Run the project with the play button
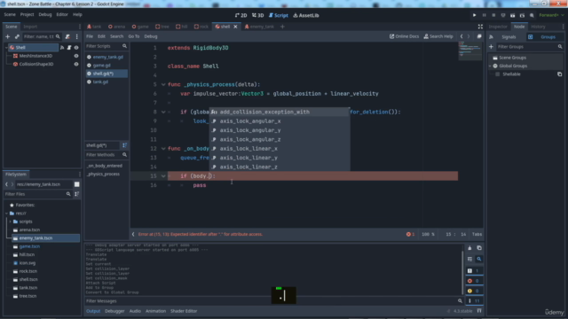Viewport: 568px width, 319px height. pyautogui.click(x=474, y=15)
